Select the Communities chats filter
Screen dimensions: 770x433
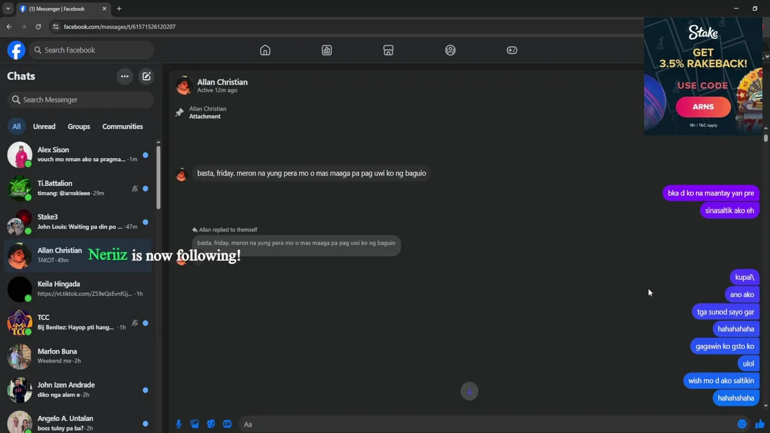tap(123, 126)
